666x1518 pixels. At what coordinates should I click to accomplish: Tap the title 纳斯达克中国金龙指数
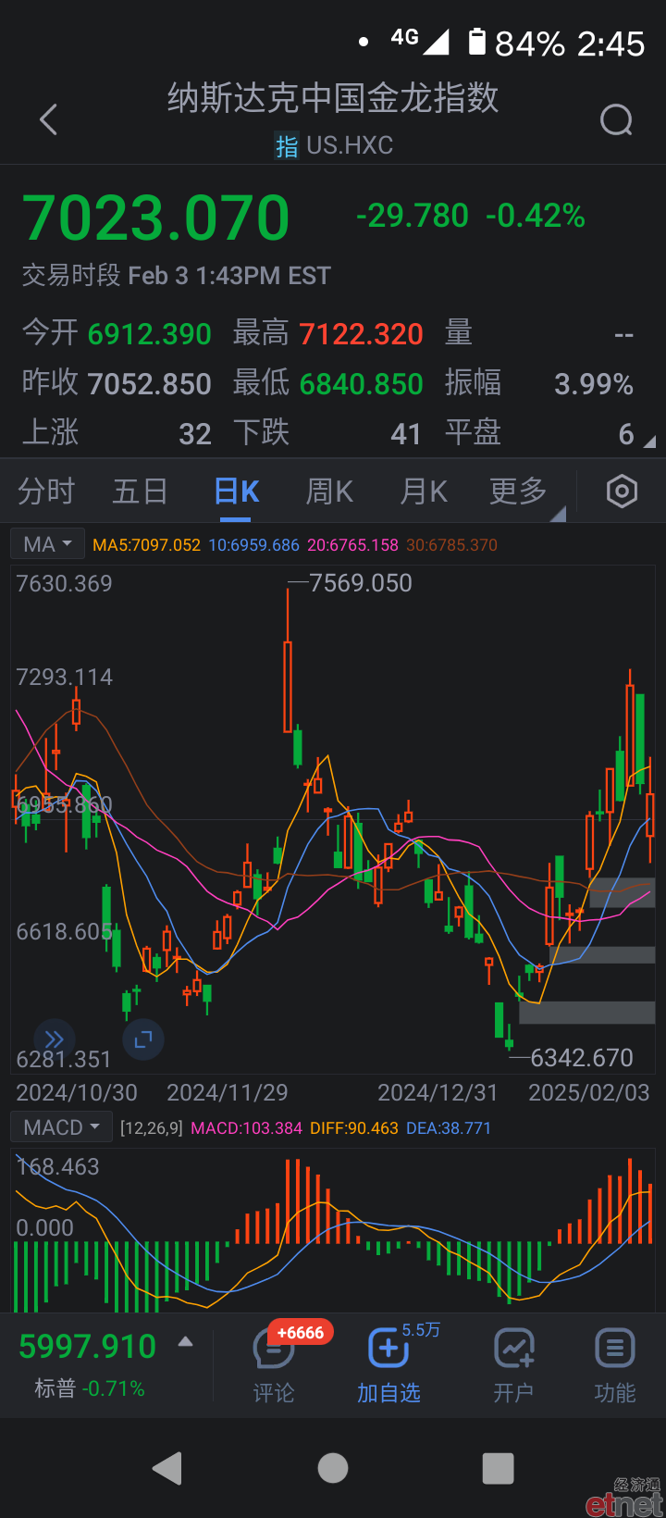333,98
